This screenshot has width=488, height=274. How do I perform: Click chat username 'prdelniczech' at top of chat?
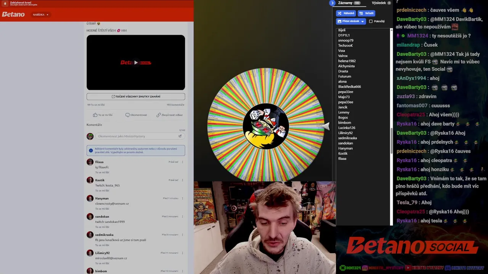pos(411,10)
